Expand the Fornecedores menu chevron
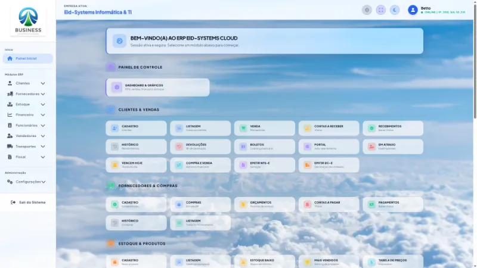 click(x=43, y=94)
